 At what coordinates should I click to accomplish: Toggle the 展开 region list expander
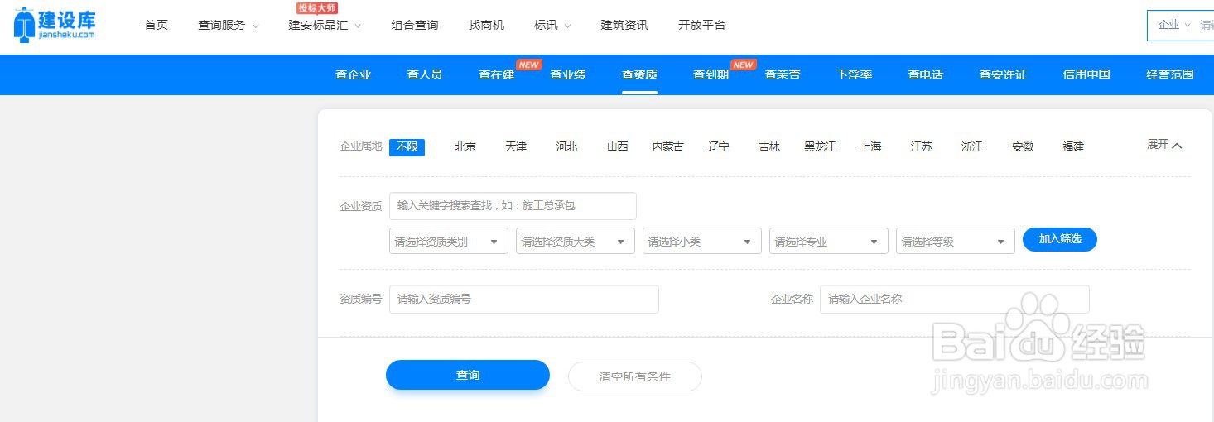pos(1164,145)
